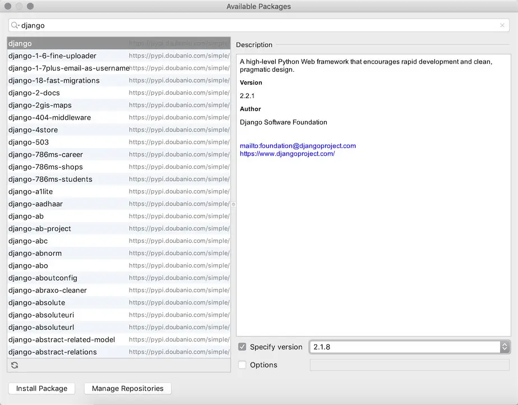Open the https://www.djangoproject.com/ link

(287, 154)
